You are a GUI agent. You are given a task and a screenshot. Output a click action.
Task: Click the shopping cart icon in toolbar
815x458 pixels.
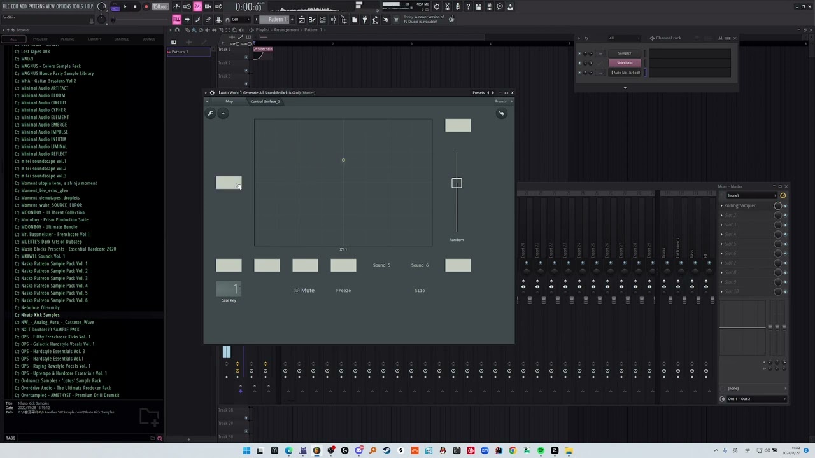tap(395, 20)
